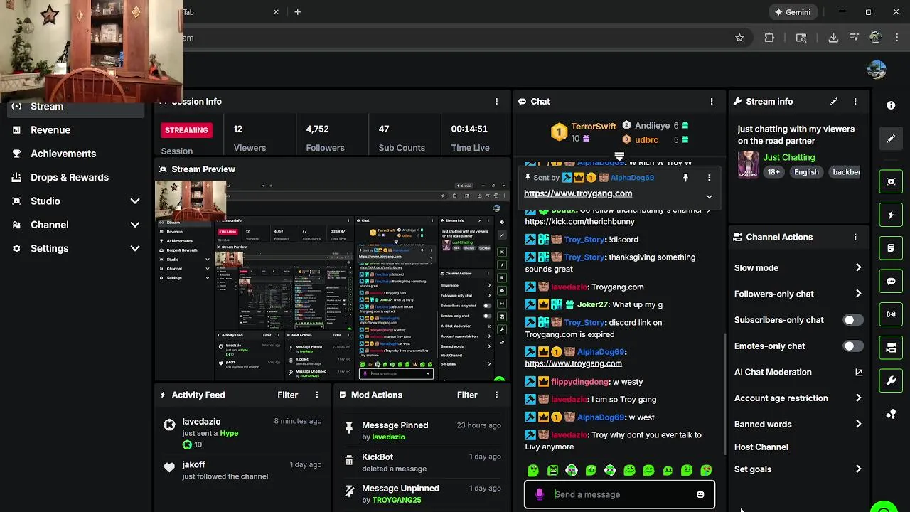This screenshot has height=512, width=910.
Task: Click the camera channel icon in the right sidebar
Action: pos(891,348)
